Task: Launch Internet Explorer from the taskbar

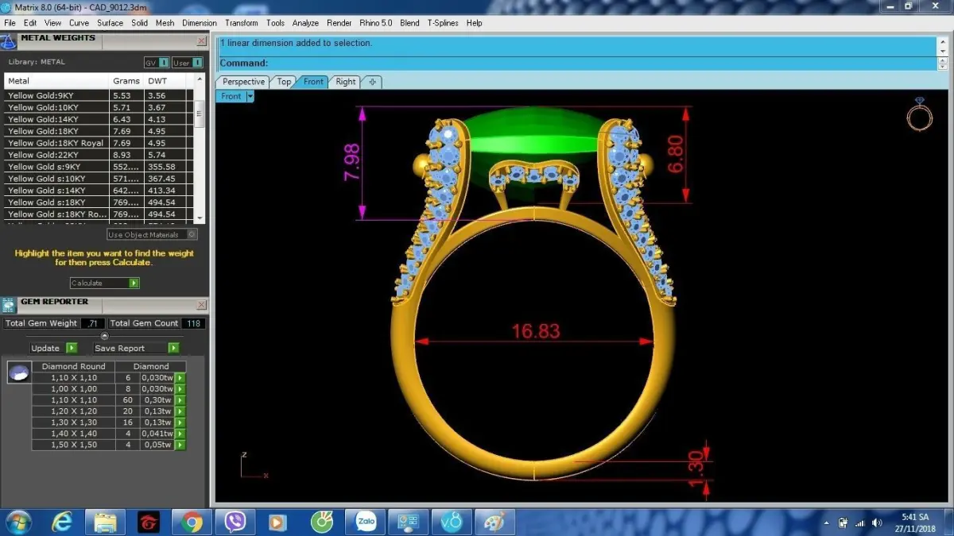Action: coord(62,523)
